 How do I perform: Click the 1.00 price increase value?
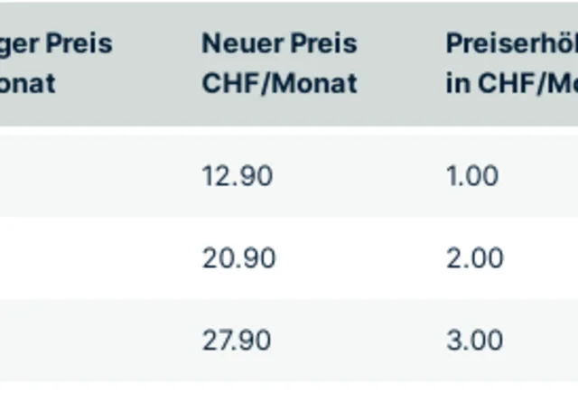pyautogui.click(x=471, y=175)
